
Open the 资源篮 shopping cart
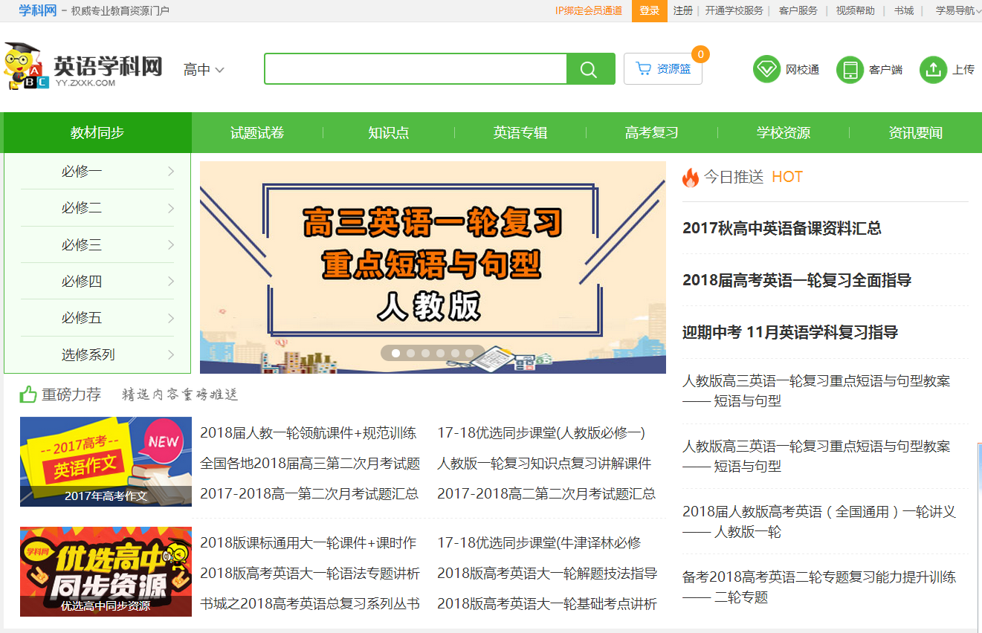pyautogui.click(x=663, y=69)
